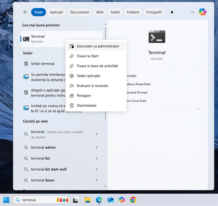Viewport: 218px width, 206px height.
Task: Click the taskbar search box with 'terminal'
Action: 37,200
